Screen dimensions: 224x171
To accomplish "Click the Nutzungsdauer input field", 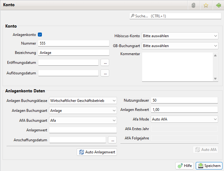I will pyautogui.click(x=184, y=100).
